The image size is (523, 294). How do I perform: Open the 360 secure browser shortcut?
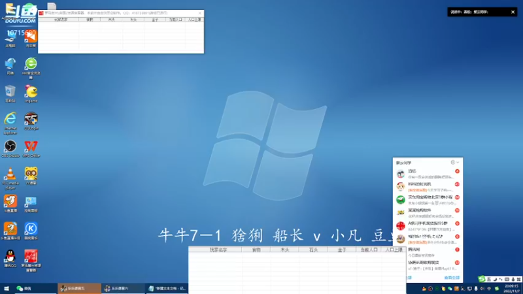tap(31, 68)
